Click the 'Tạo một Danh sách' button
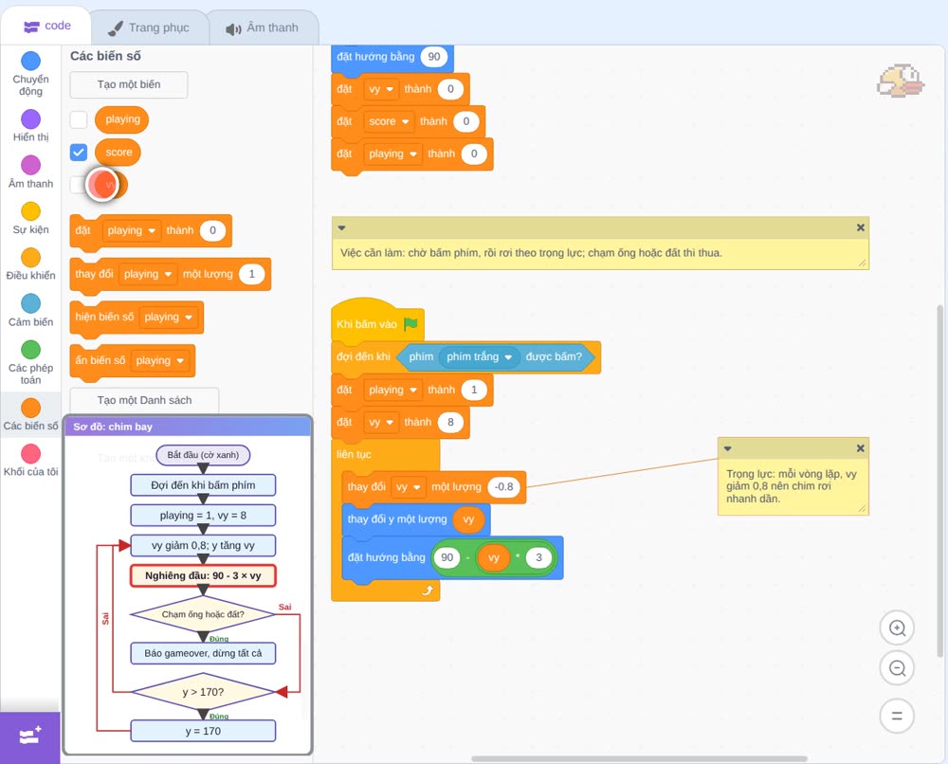Image resolution: width=948 pixels, height=764 pixels. pos(144,400)
